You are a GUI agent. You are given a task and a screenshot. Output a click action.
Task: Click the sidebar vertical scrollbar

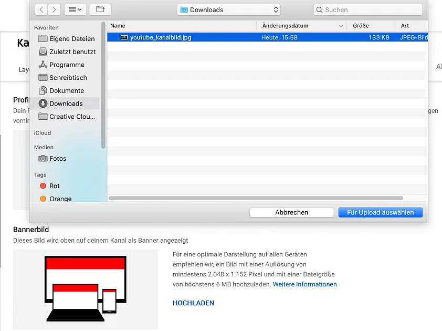pyautogui.click(x=103, y=85)
